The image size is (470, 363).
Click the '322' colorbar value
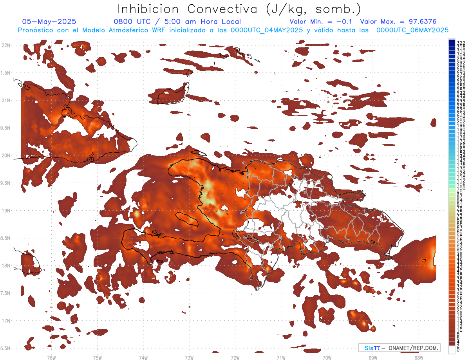coord(461,42)
